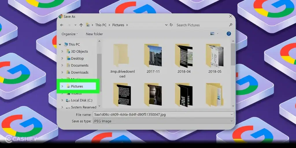
Task: Select Downloads in the navigation pane
Action: click(x=80, y=72)
